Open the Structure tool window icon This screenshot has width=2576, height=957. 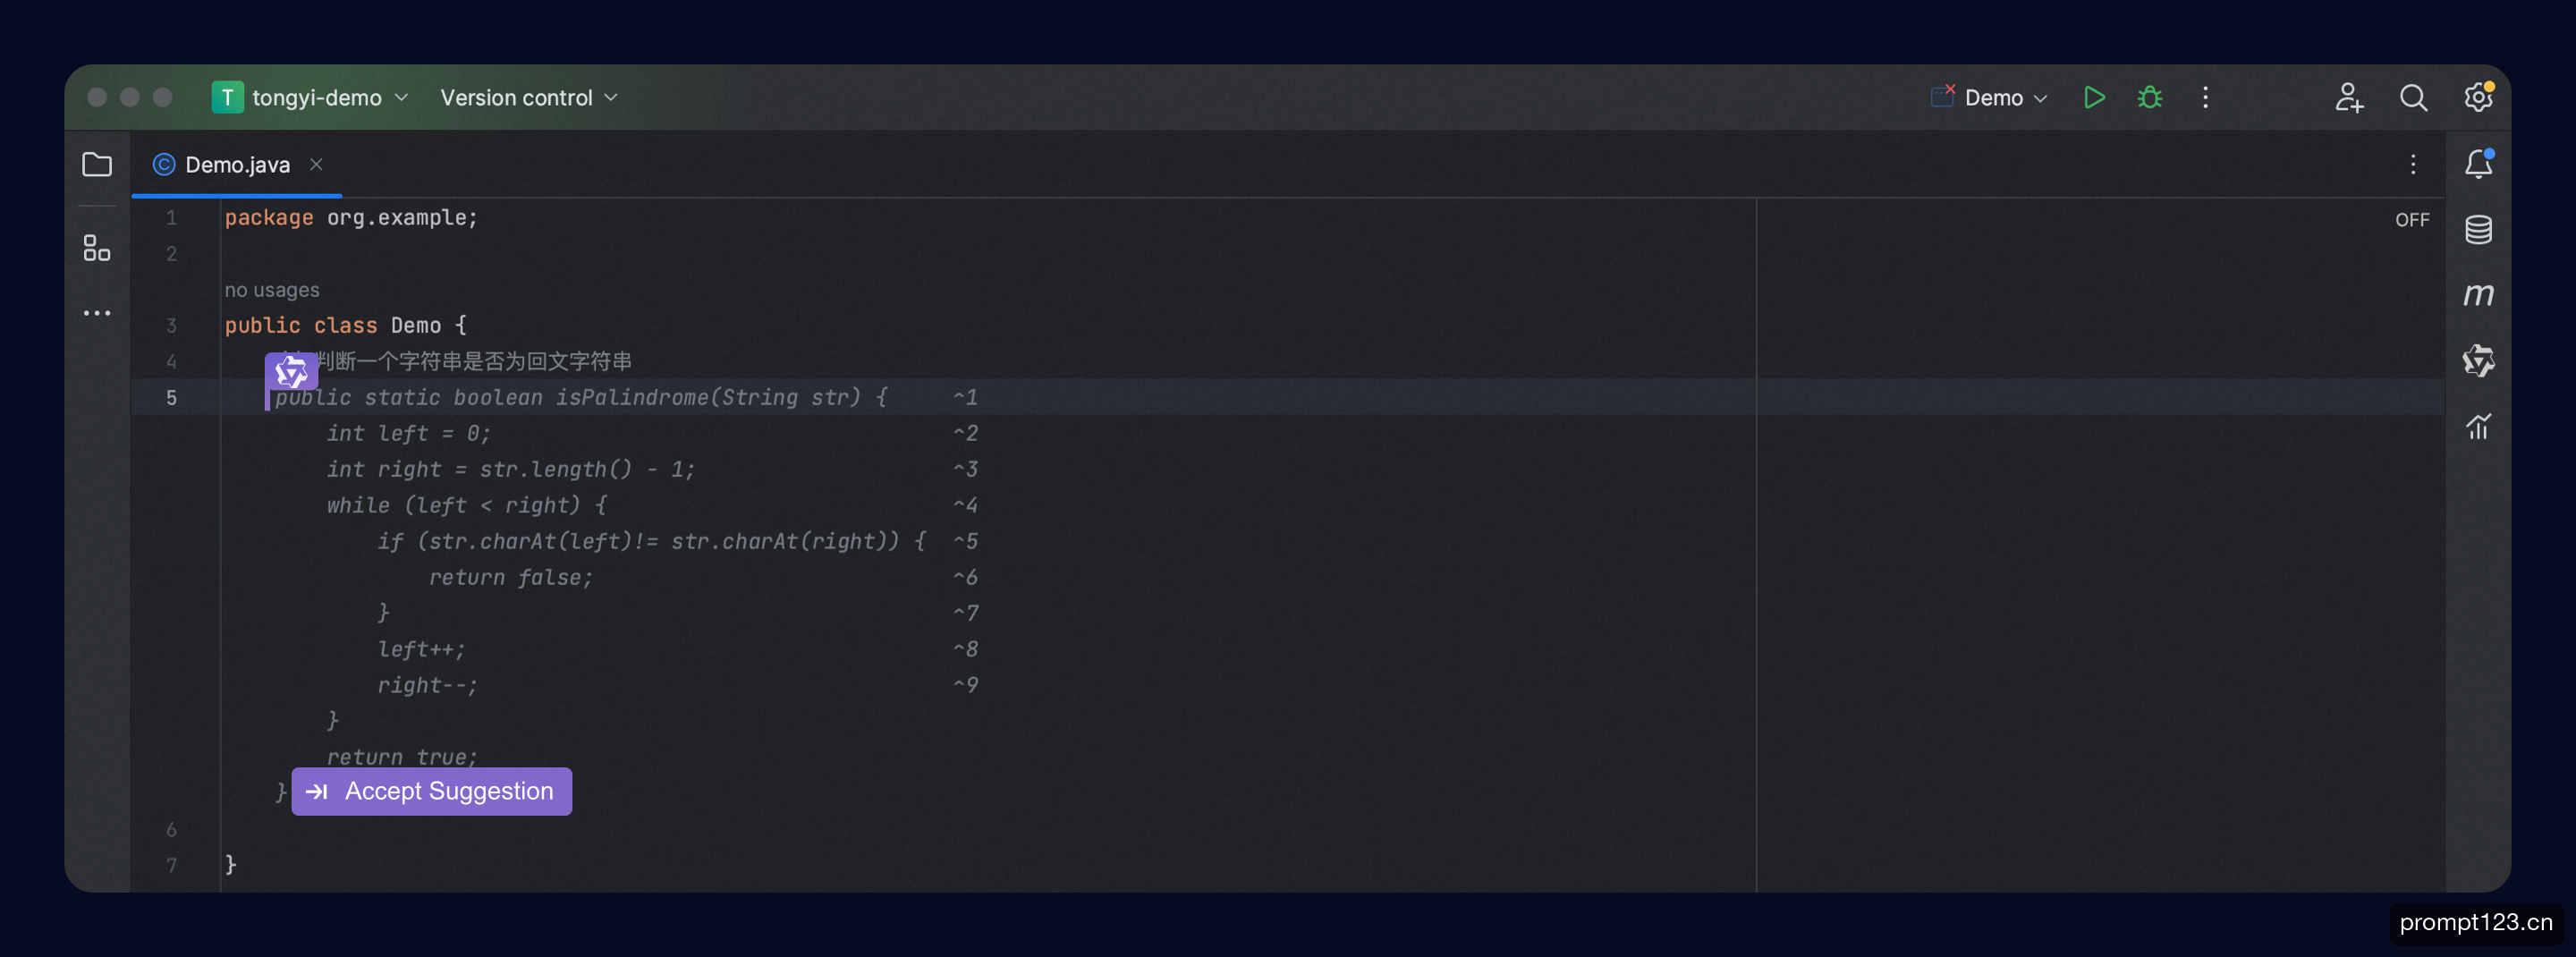point(97,248)
